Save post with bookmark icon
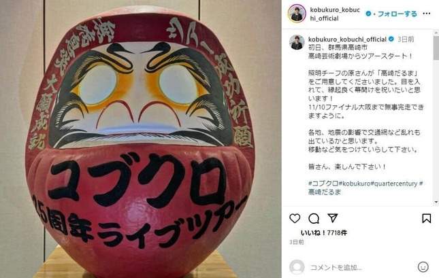Image resolution: width=439 pixels, height=278 pixels. [426, 218]
